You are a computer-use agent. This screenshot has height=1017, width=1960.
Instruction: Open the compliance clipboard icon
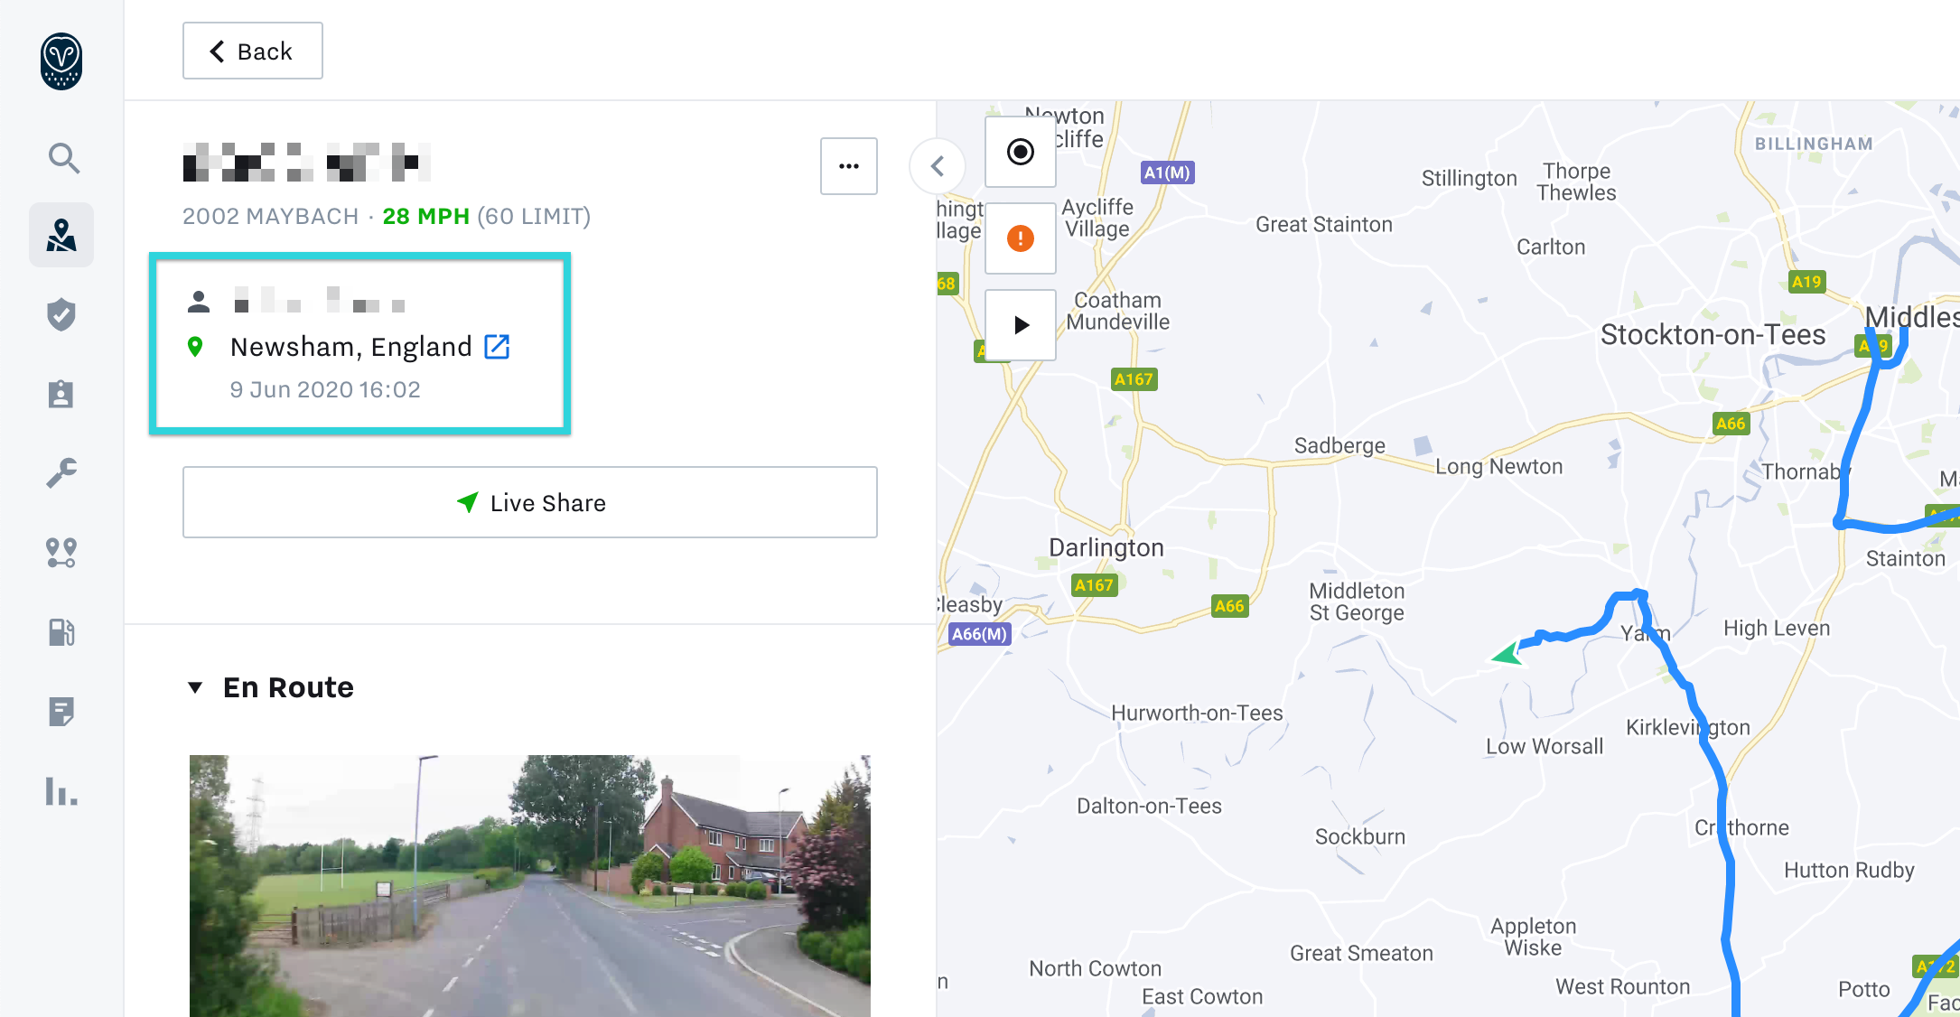61,394
